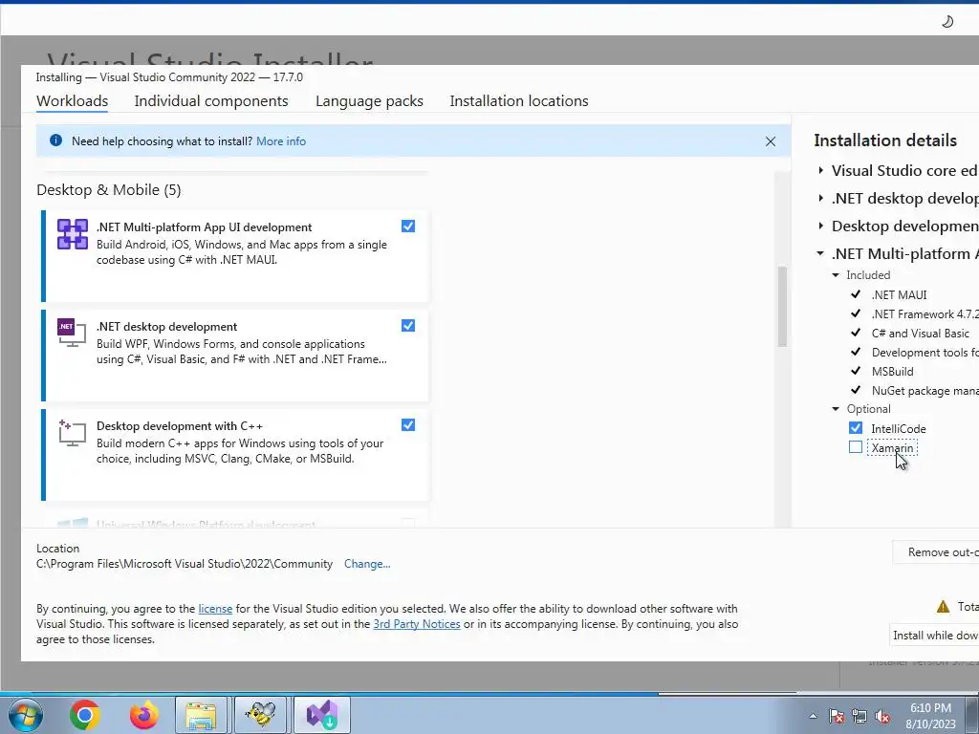Click the workloads list vertical scrollbar thumb
Screen dimensions: 979x734
tap(782, 306)
